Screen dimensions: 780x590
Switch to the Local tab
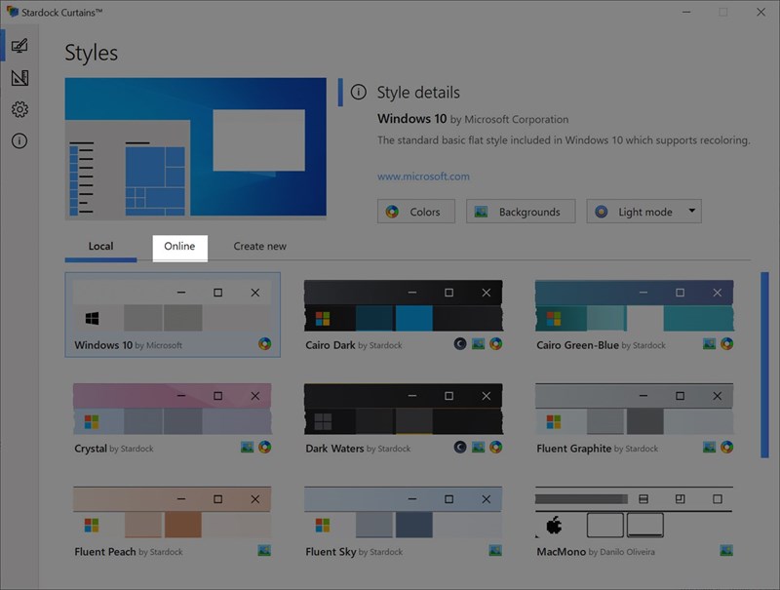pos(100,247)
